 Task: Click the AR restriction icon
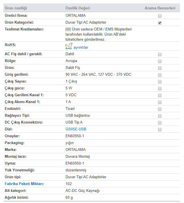click(x=68, y=29)
